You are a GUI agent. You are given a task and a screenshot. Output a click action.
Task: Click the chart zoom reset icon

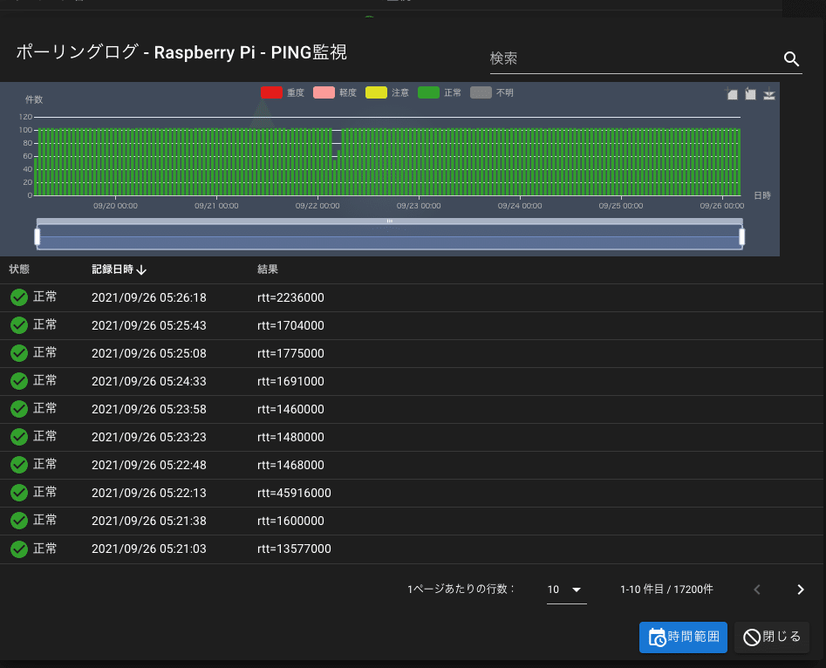click(x=750, y=94)
